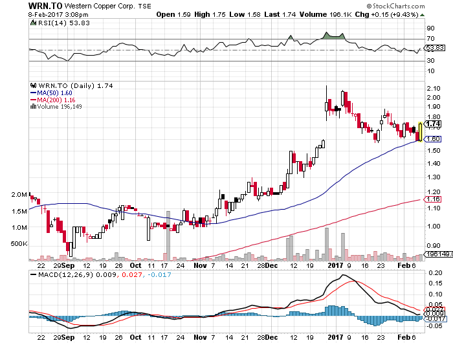The height and width of the screenshot is (343, 453).
Task: Click the 53.83 RSI value tag on axis
Action: (435, 48)
